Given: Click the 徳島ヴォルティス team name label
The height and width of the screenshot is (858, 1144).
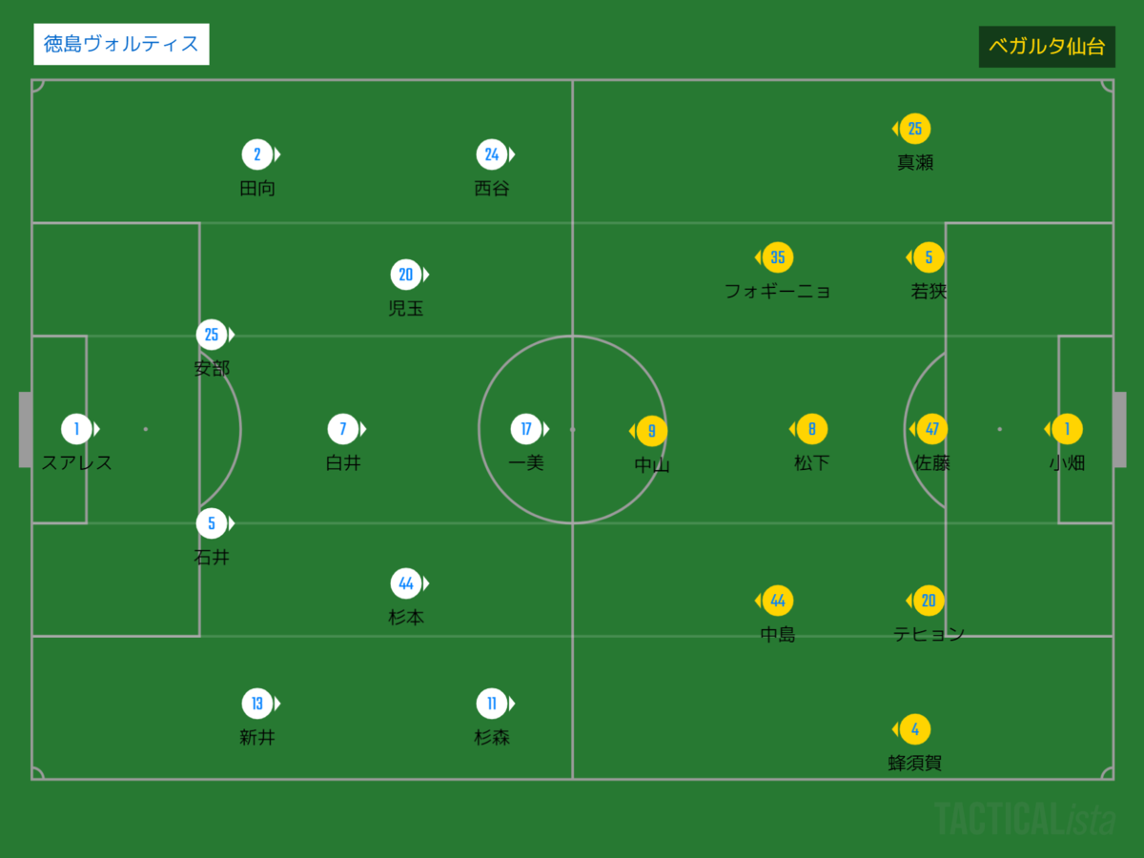Looking at the screenshot, I should tap(121, 44).
